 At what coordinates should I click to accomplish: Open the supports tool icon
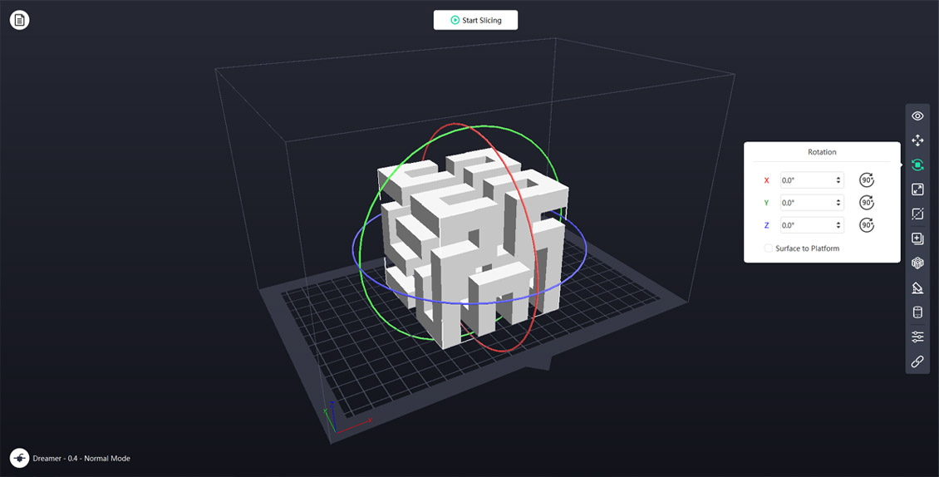click(917, 288)
